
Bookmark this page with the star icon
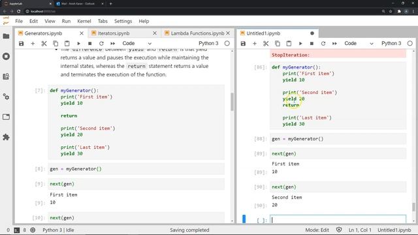pyautogui.click(x=391, y=12)
